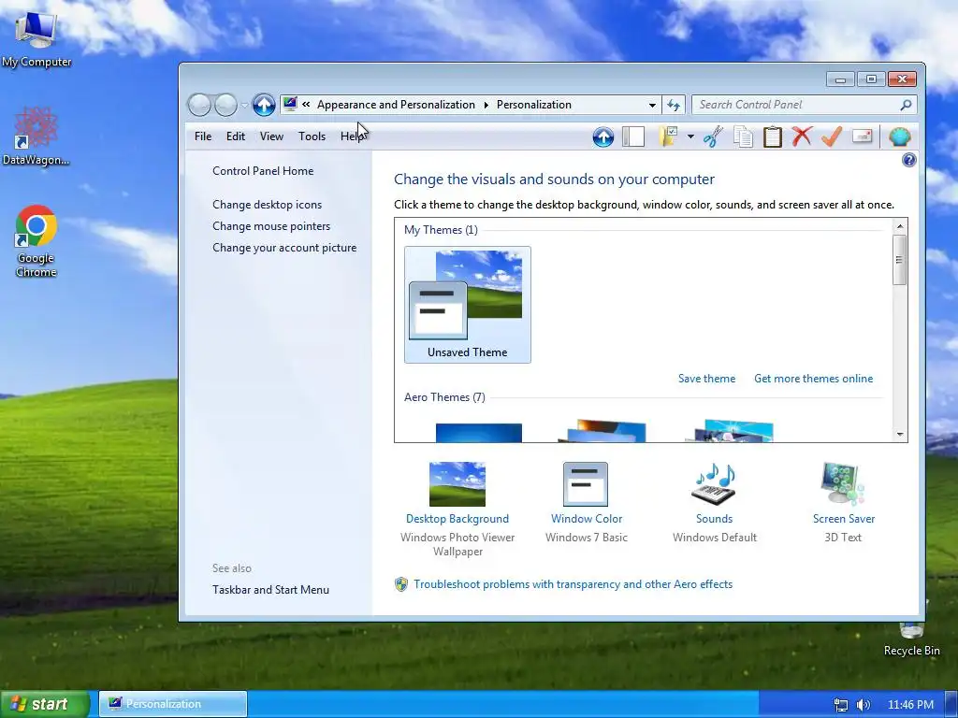Click the Personalization taskbar button
Viewport: 958px width, 718px height.
[x=173, y=704]
